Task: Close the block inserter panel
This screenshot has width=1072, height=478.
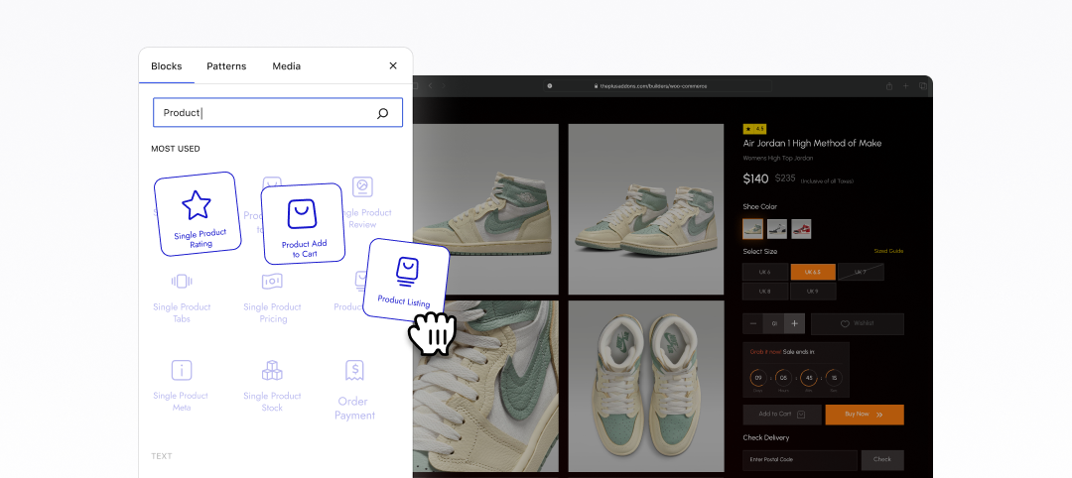Action: pyautogui.click(x=393, y=65)
